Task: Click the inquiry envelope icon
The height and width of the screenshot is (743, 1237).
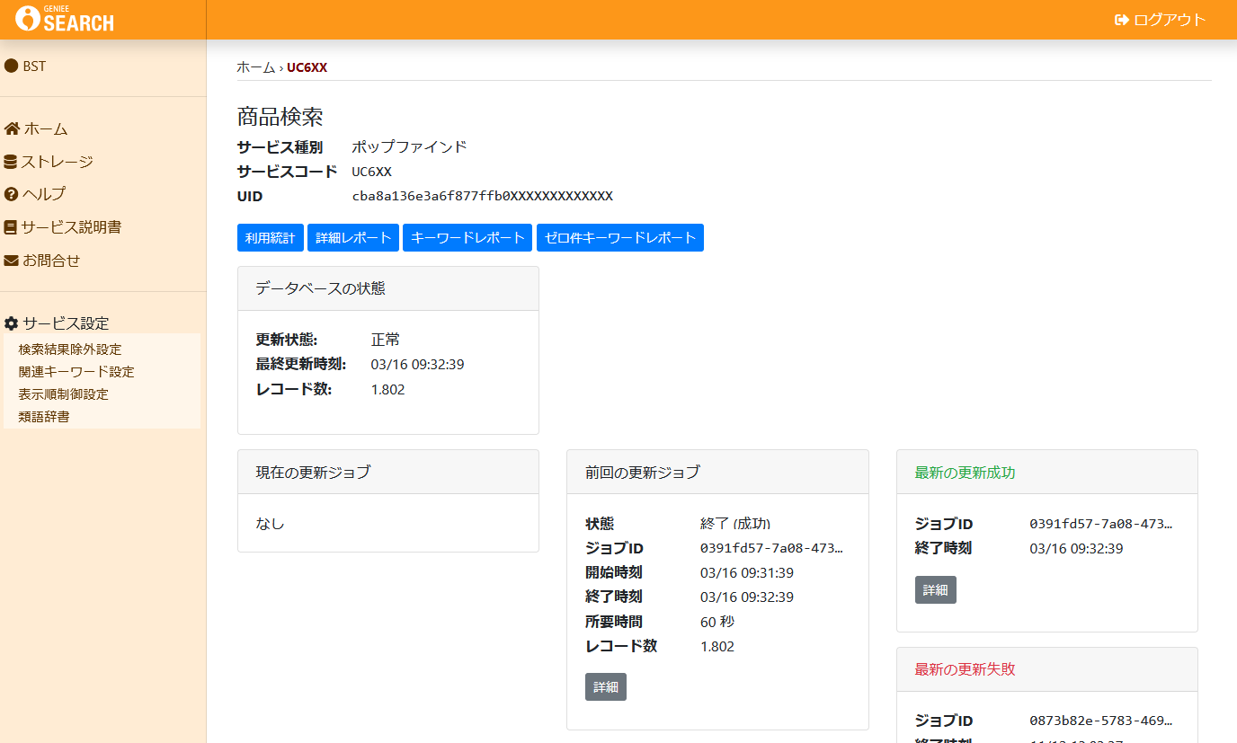Action: 12,261
